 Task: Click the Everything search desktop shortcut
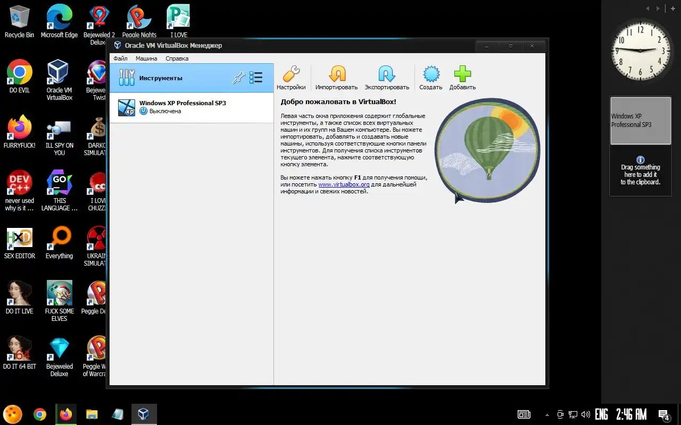coord(59,242)
